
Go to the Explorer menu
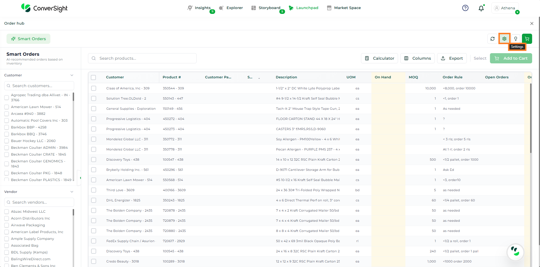coord(231,8)
